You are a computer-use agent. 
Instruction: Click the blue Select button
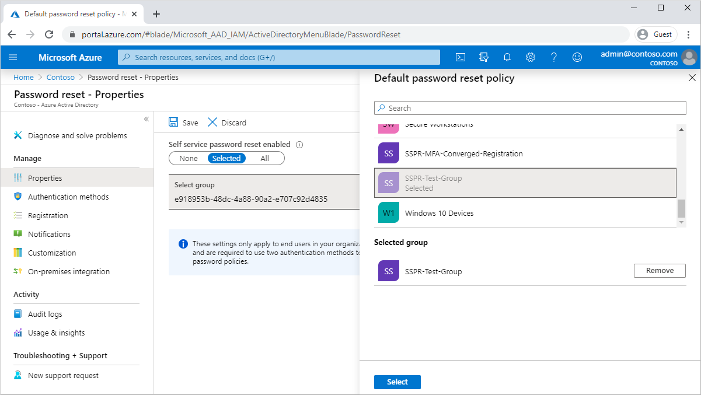397,382
